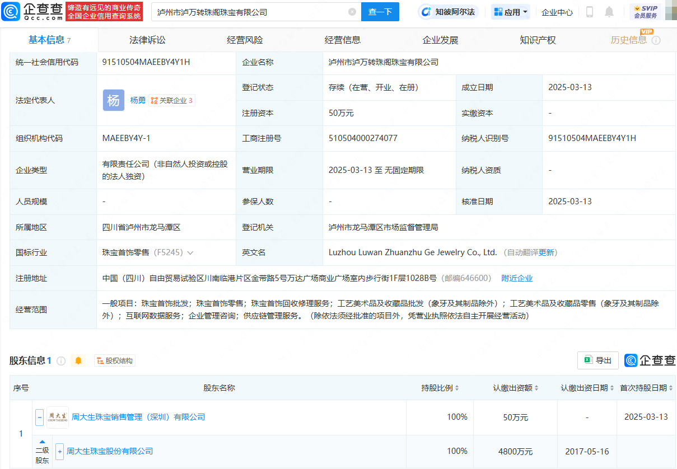Switch to the 经营风险 tab
Screen dimensions: 677x469
coord(245,40)
